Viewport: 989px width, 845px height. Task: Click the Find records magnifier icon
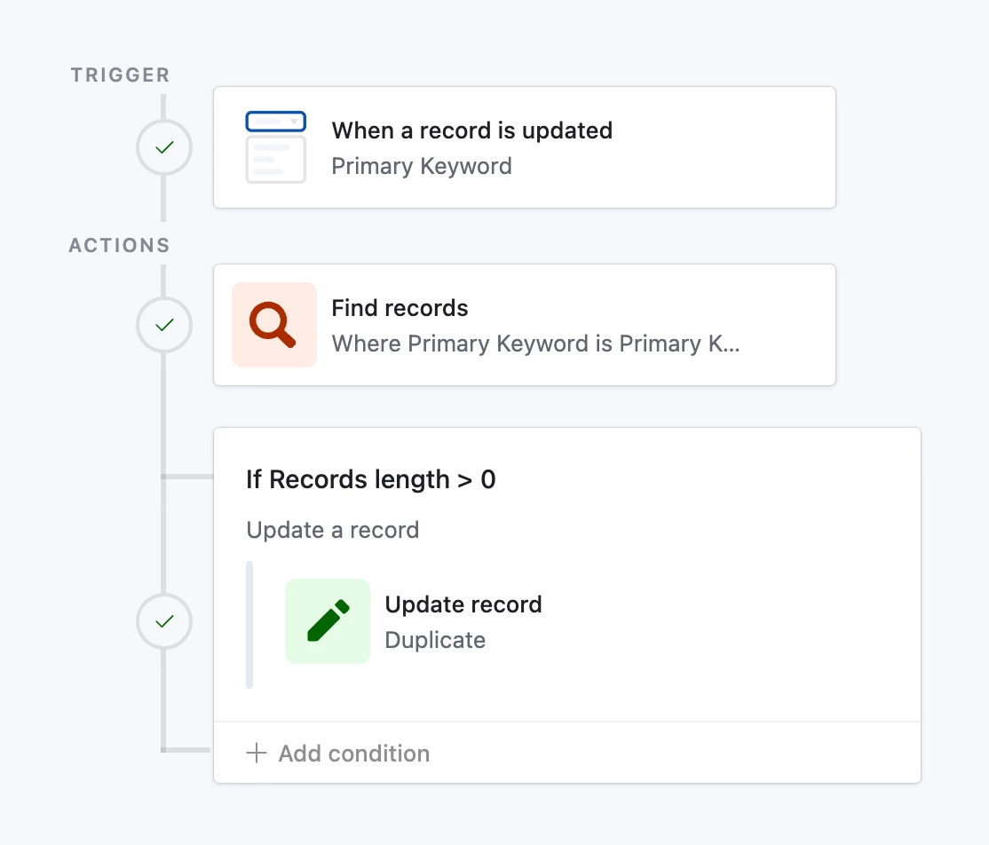coord(274,325)
